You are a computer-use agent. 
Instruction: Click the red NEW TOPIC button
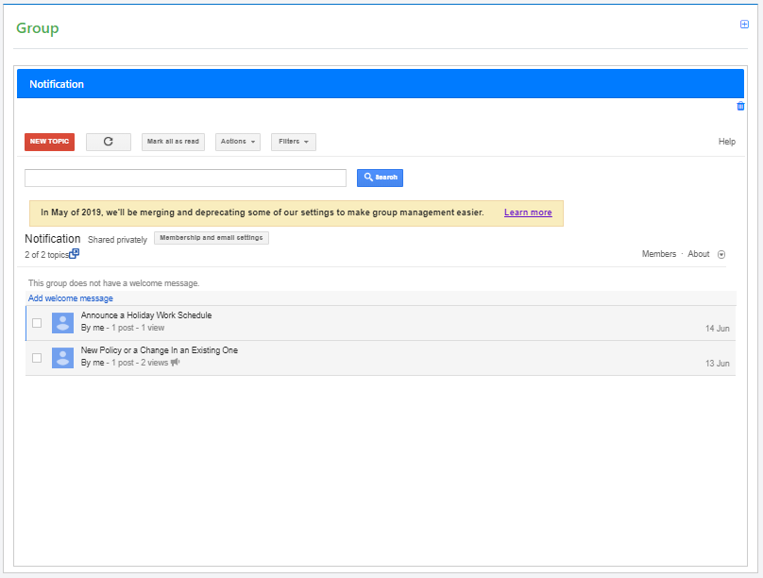(x=50, y=142)
